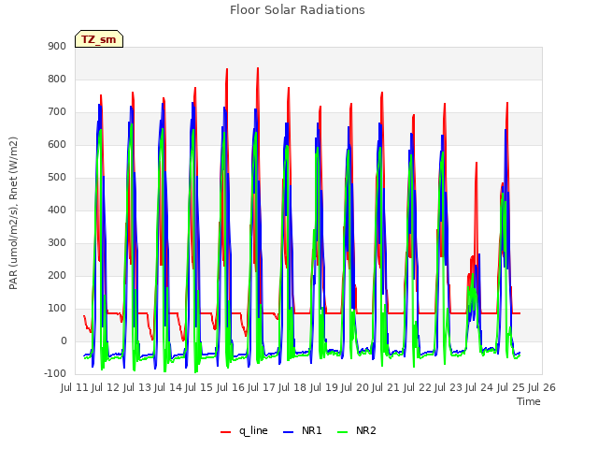Click the blue NR1 legend swatch
The width and height of the screenshot is (598, 449).
point(289,432)
